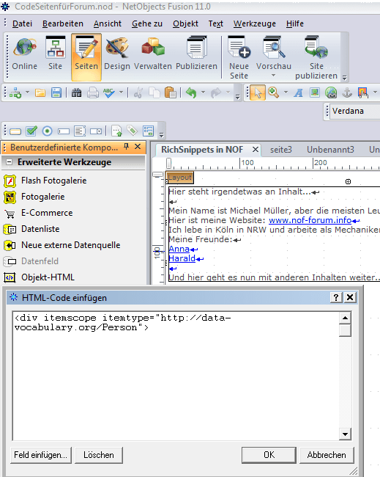Insert a form button tool
This screenshot has height=477, width=380.
tap(15, 131)
